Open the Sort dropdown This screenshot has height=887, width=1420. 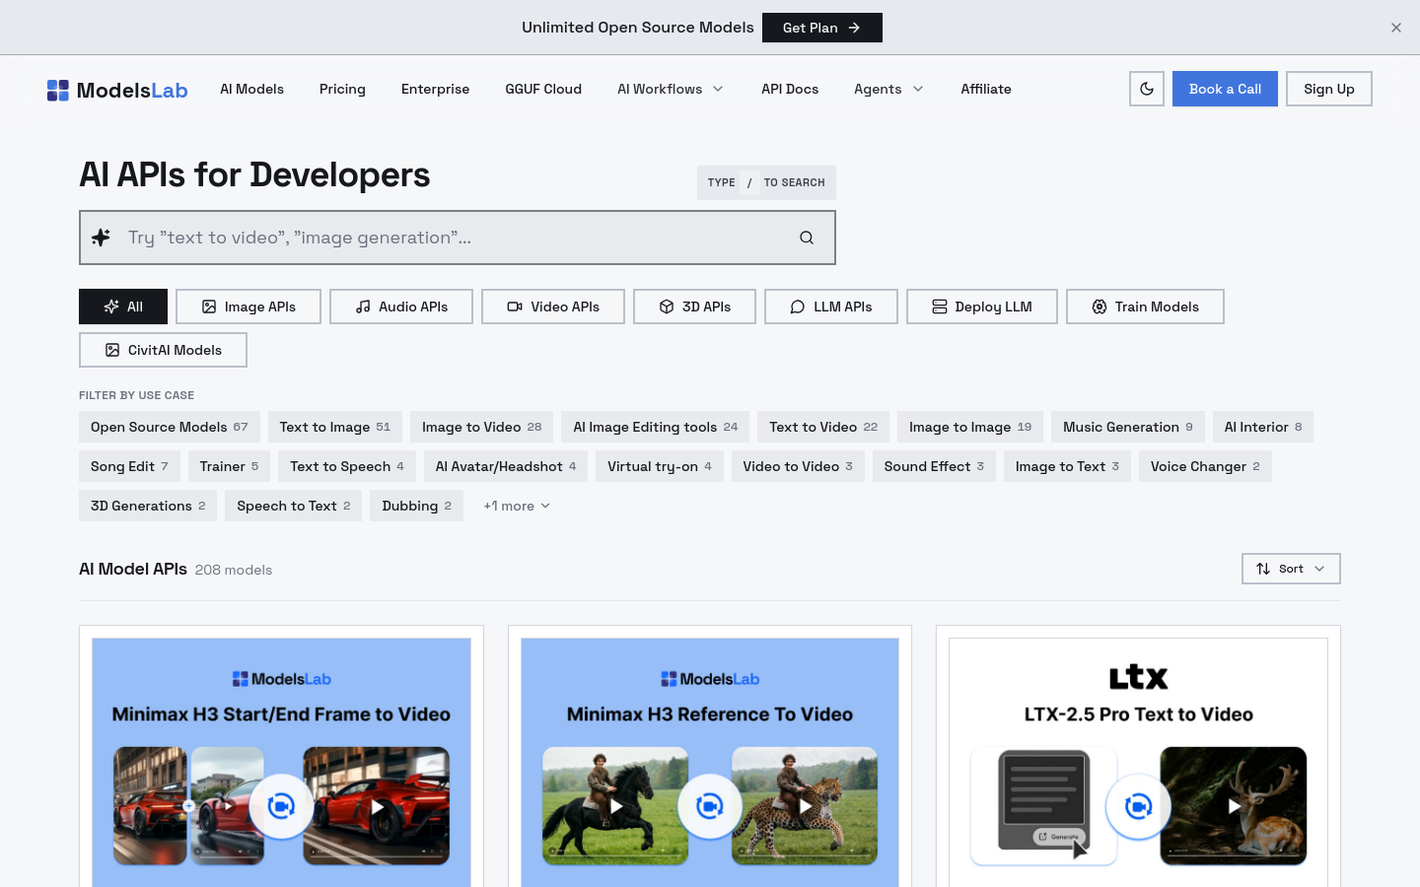1291,569
